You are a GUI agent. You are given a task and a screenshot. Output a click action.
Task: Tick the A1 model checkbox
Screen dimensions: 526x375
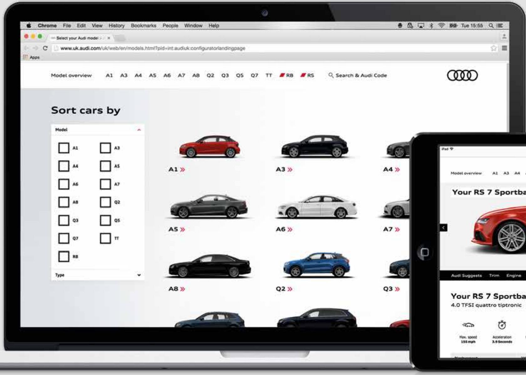coord(64,148)
